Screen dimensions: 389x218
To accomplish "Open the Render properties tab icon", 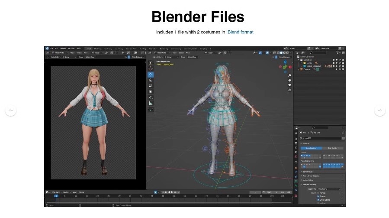I will 296,139.
